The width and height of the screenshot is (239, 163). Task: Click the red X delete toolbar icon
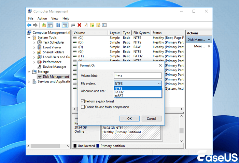coord(79,25)
